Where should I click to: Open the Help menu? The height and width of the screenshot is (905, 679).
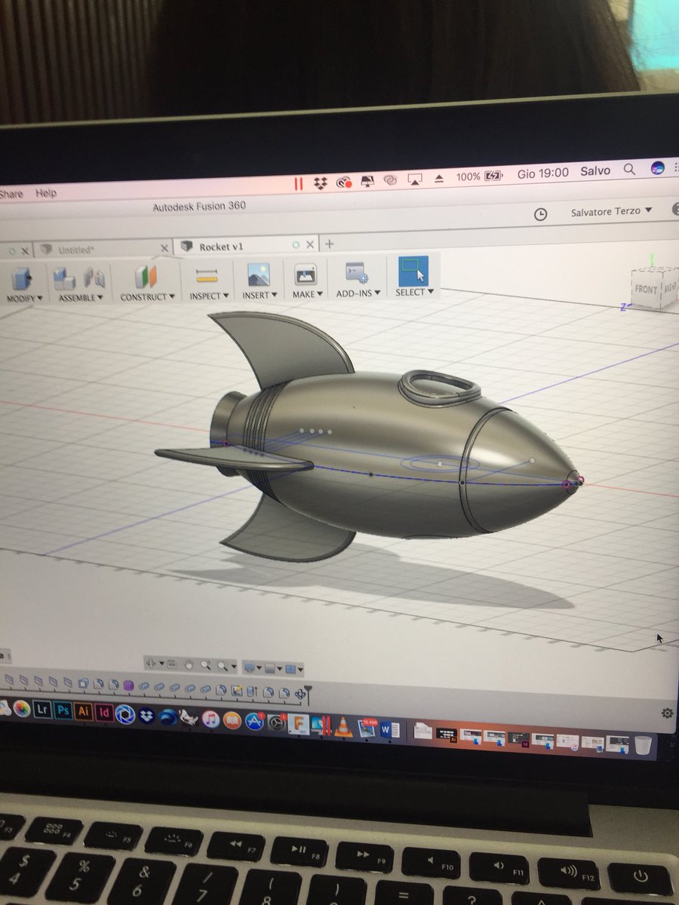(46, 193)
